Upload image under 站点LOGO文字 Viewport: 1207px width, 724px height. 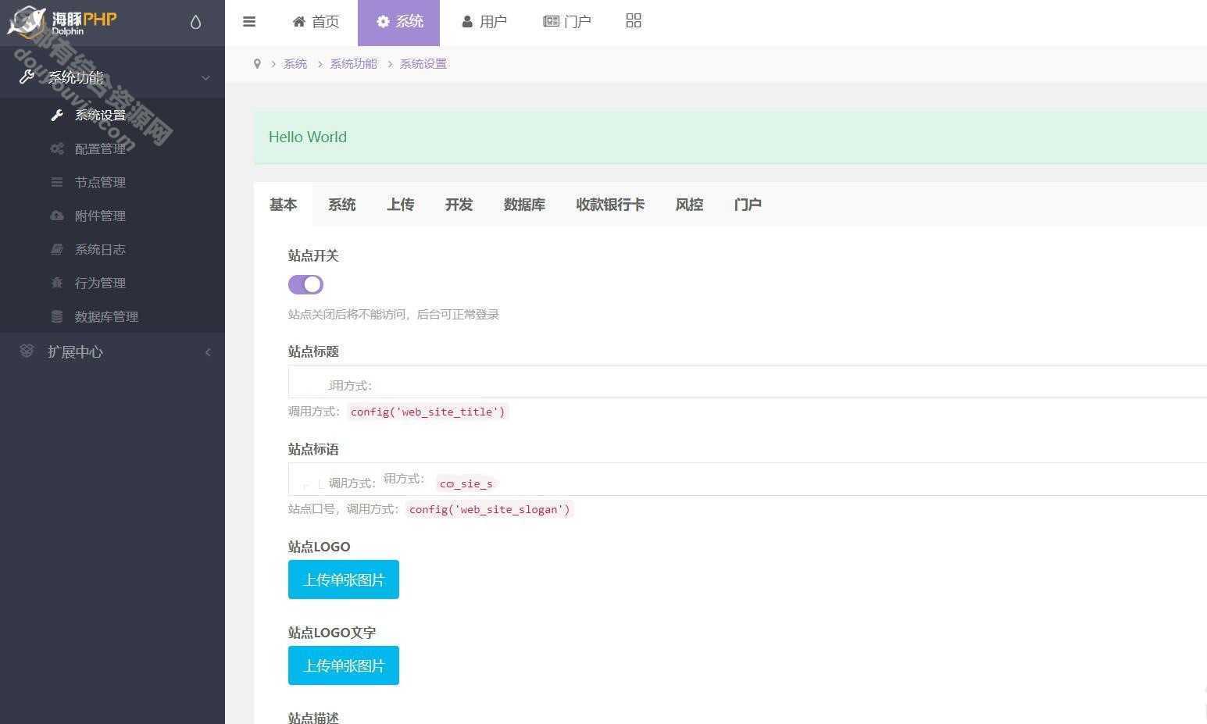(344, 665)
